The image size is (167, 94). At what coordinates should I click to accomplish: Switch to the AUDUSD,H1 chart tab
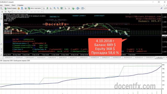139,57
